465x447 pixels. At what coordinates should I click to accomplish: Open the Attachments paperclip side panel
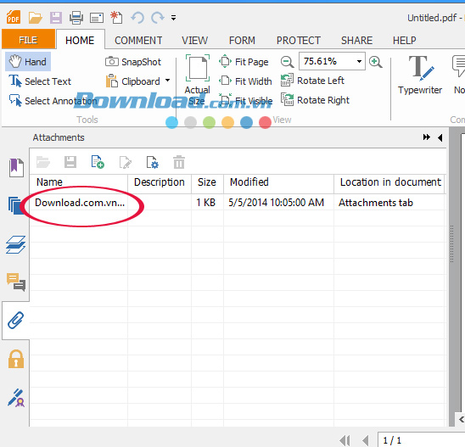(16, 320)
